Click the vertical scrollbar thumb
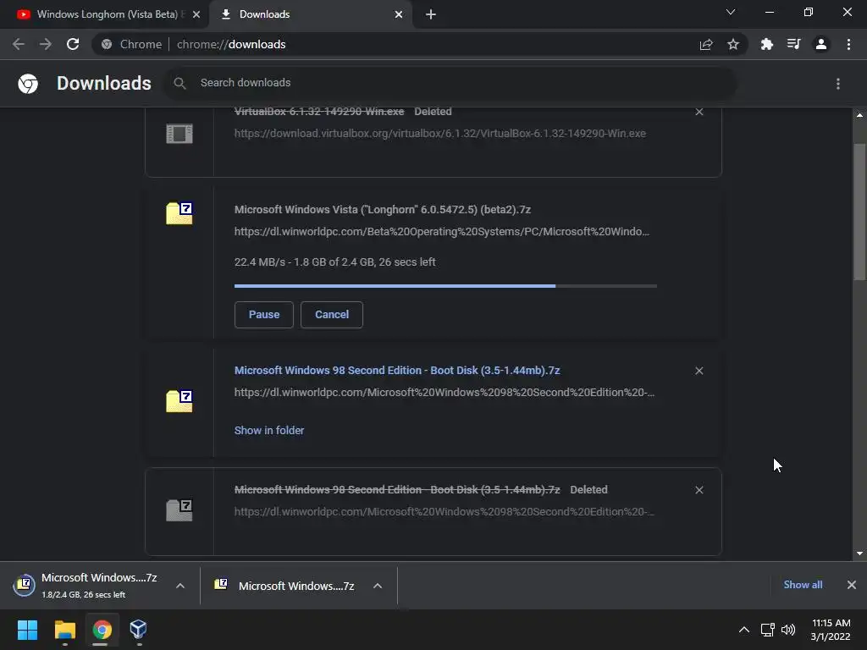 coord(859,212)
